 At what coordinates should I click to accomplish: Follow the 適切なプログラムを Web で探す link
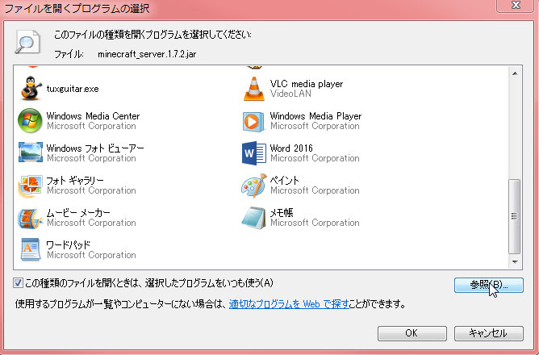[289, 304]
